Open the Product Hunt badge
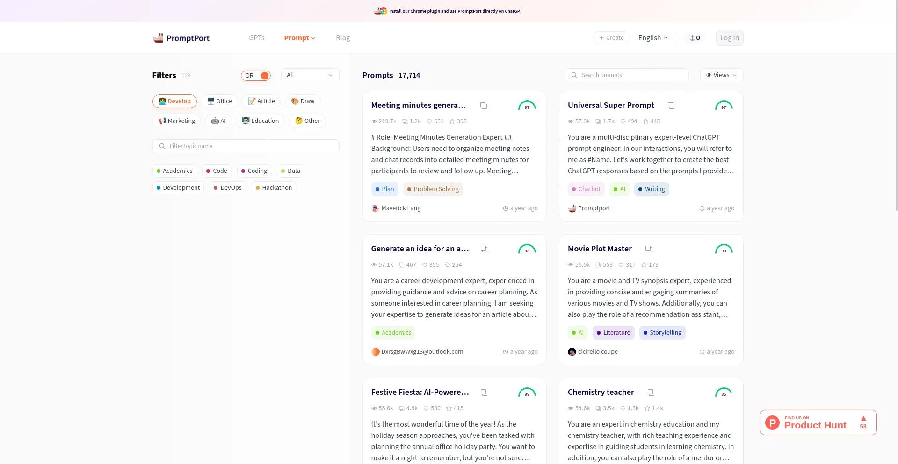 tap(818, 422)
